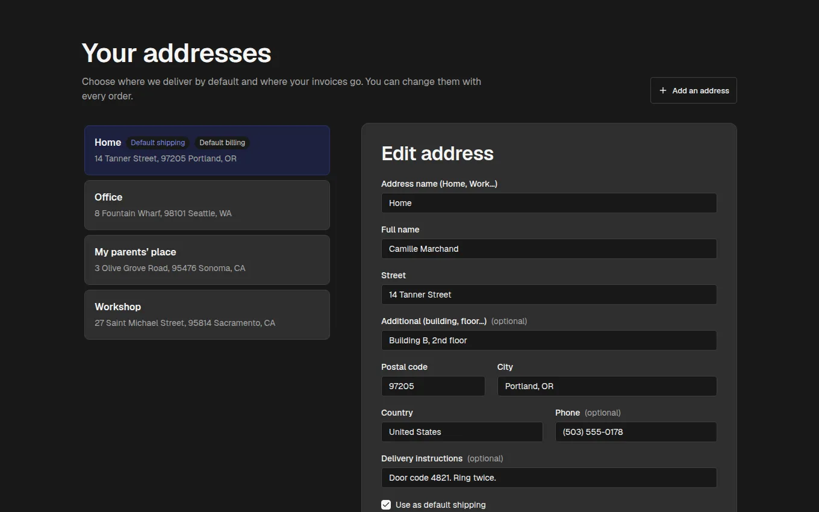Edit the Street field showing 14 Tanner Street
This screenshot has width=819, height=512.
pyautogui.click(x=549, y=295)
